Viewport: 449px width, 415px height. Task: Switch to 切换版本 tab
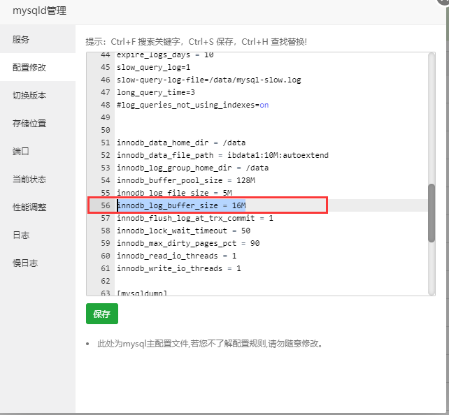pyautogui.click(x=29, y=96)
